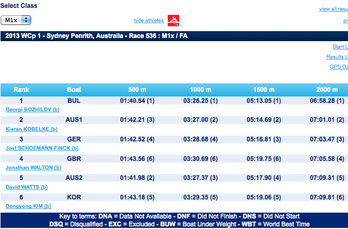This screenshot has height=229, width=348.
Task: Click the 500 m column header
Action: (x=137, y=90)
